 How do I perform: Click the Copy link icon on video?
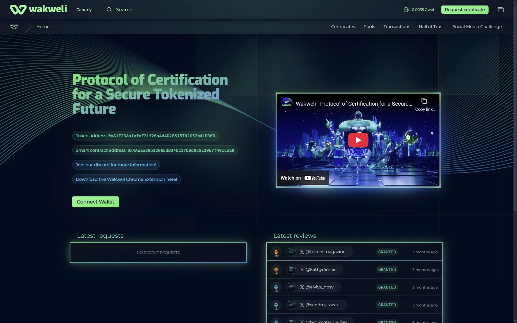tap(424, 101)
